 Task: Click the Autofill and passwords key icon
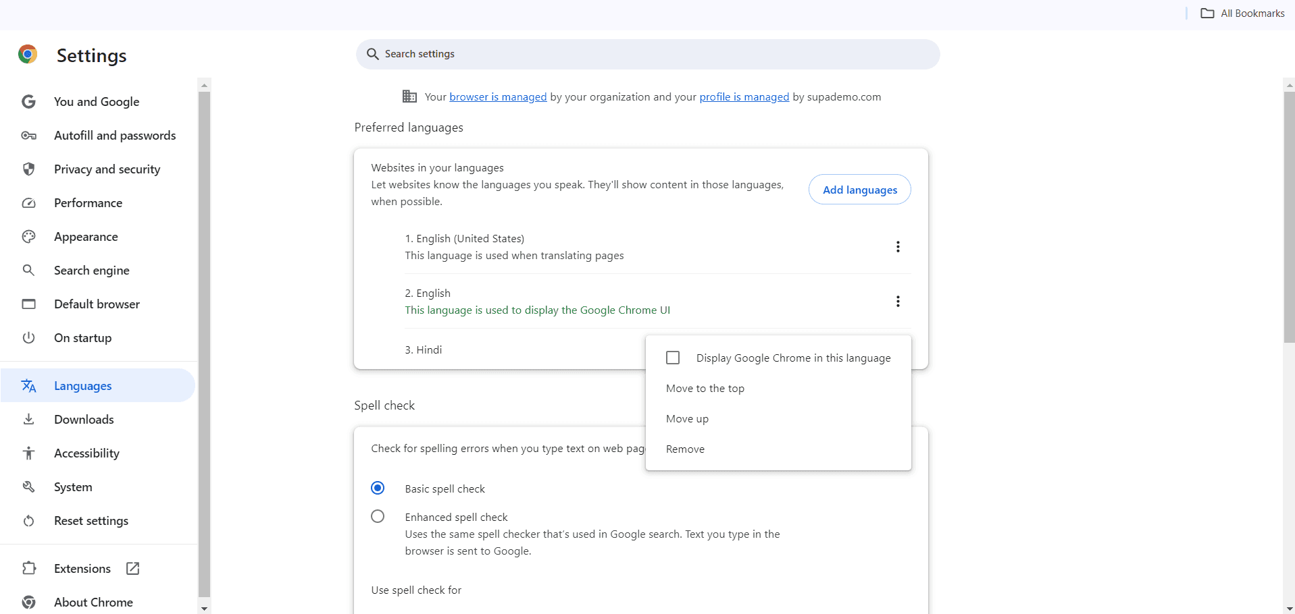28,135
